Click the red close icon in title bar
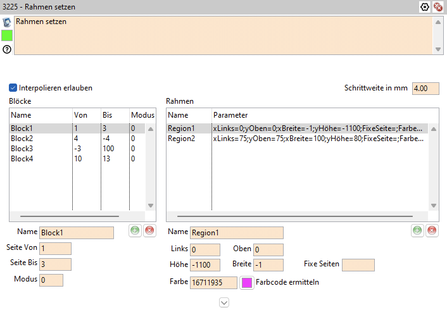447x310 pixels. tap(438, 6)
